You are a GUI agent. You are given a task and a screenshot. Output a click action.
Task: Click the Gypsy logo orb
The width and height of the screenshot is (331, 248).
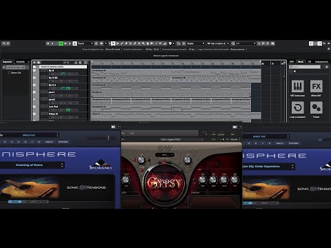click(x=164, y=183)
